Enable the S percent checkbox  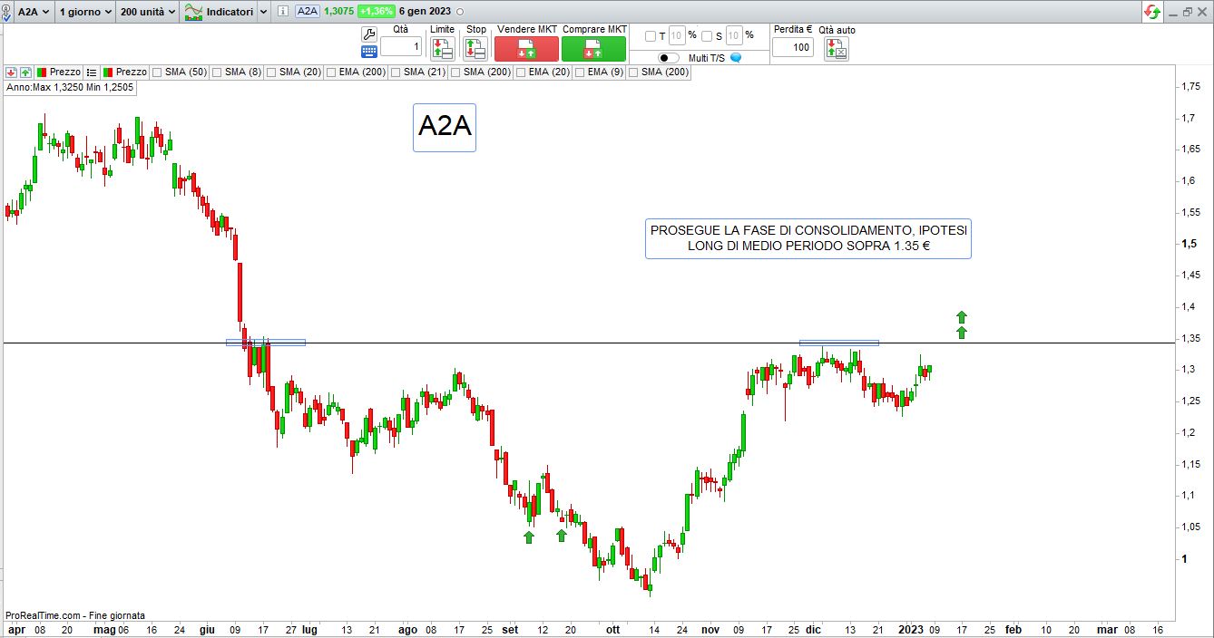click(708, 36)
